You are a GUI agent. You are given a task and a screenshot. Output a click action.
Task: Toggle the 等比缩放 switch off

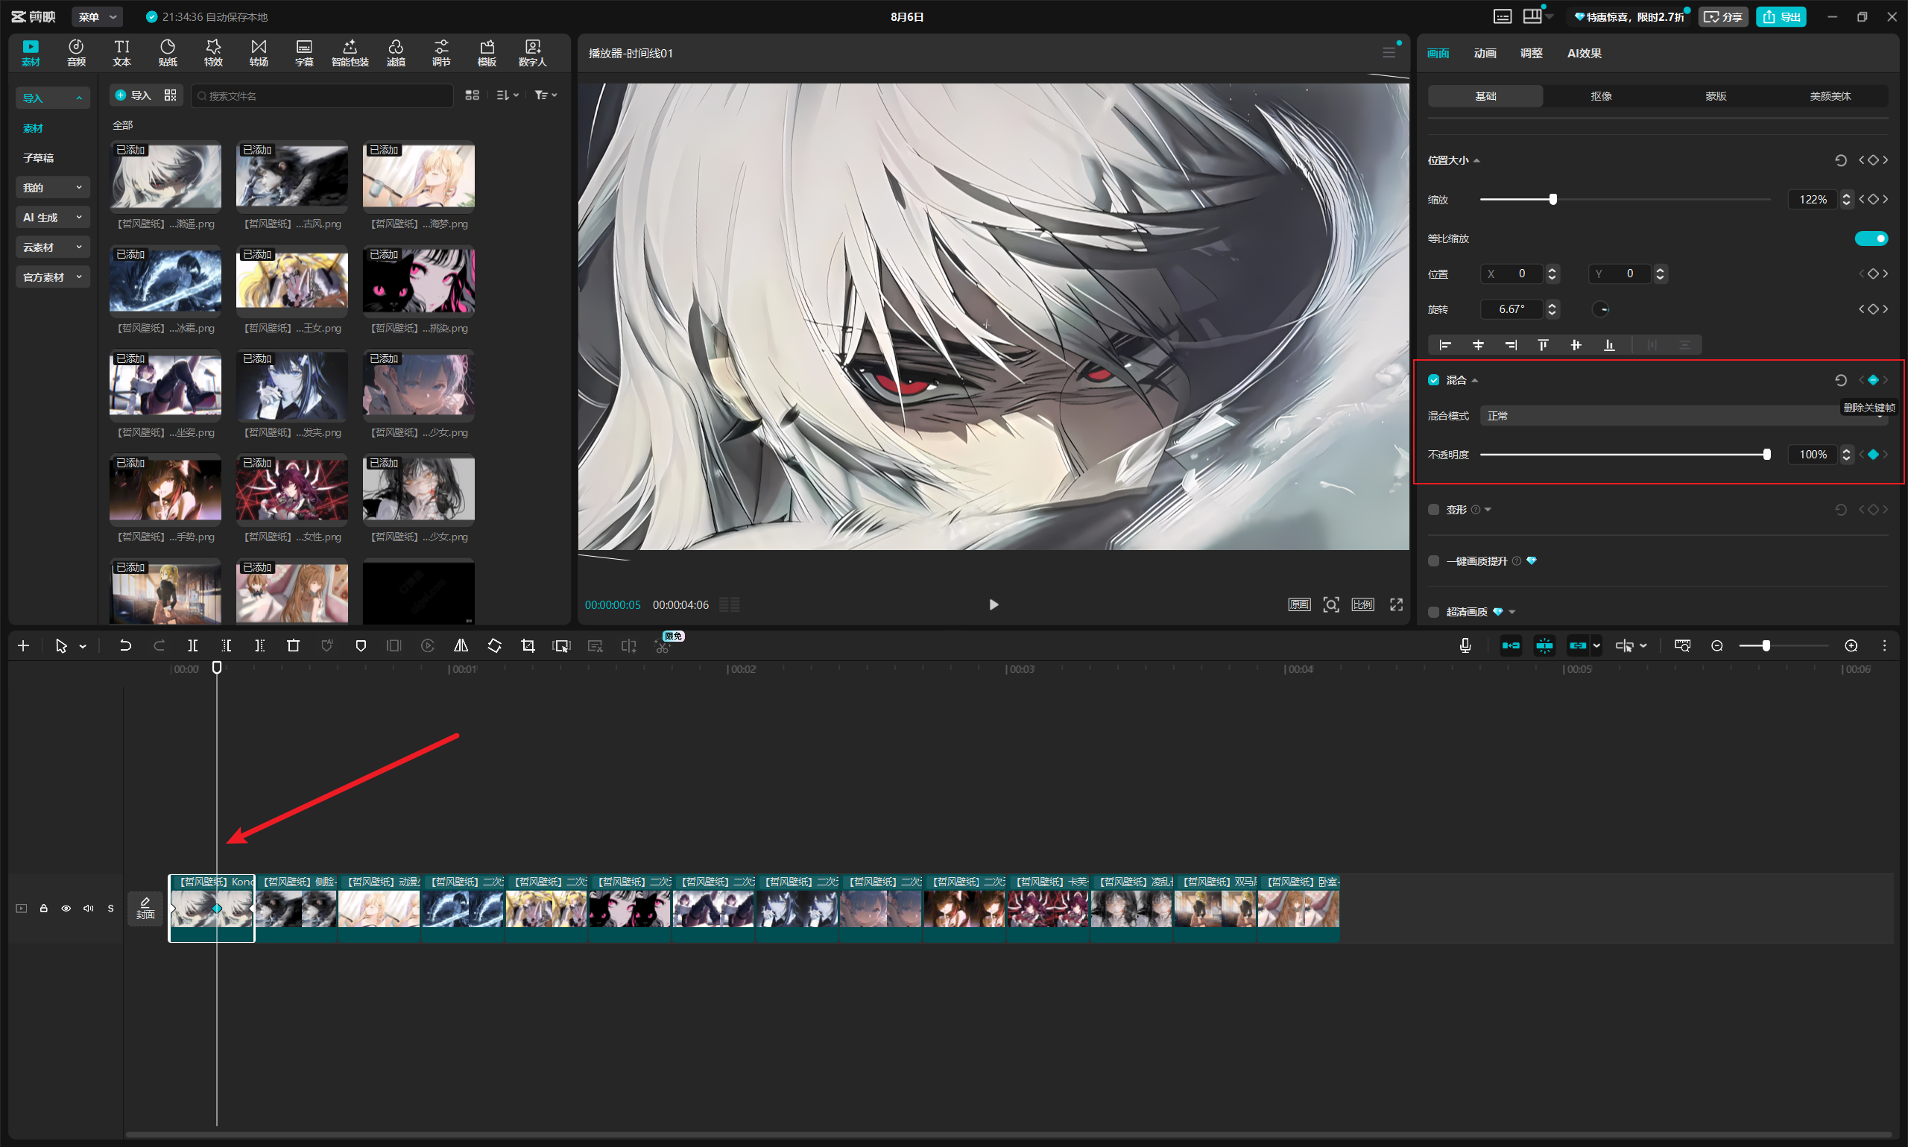click(1871, 238)
